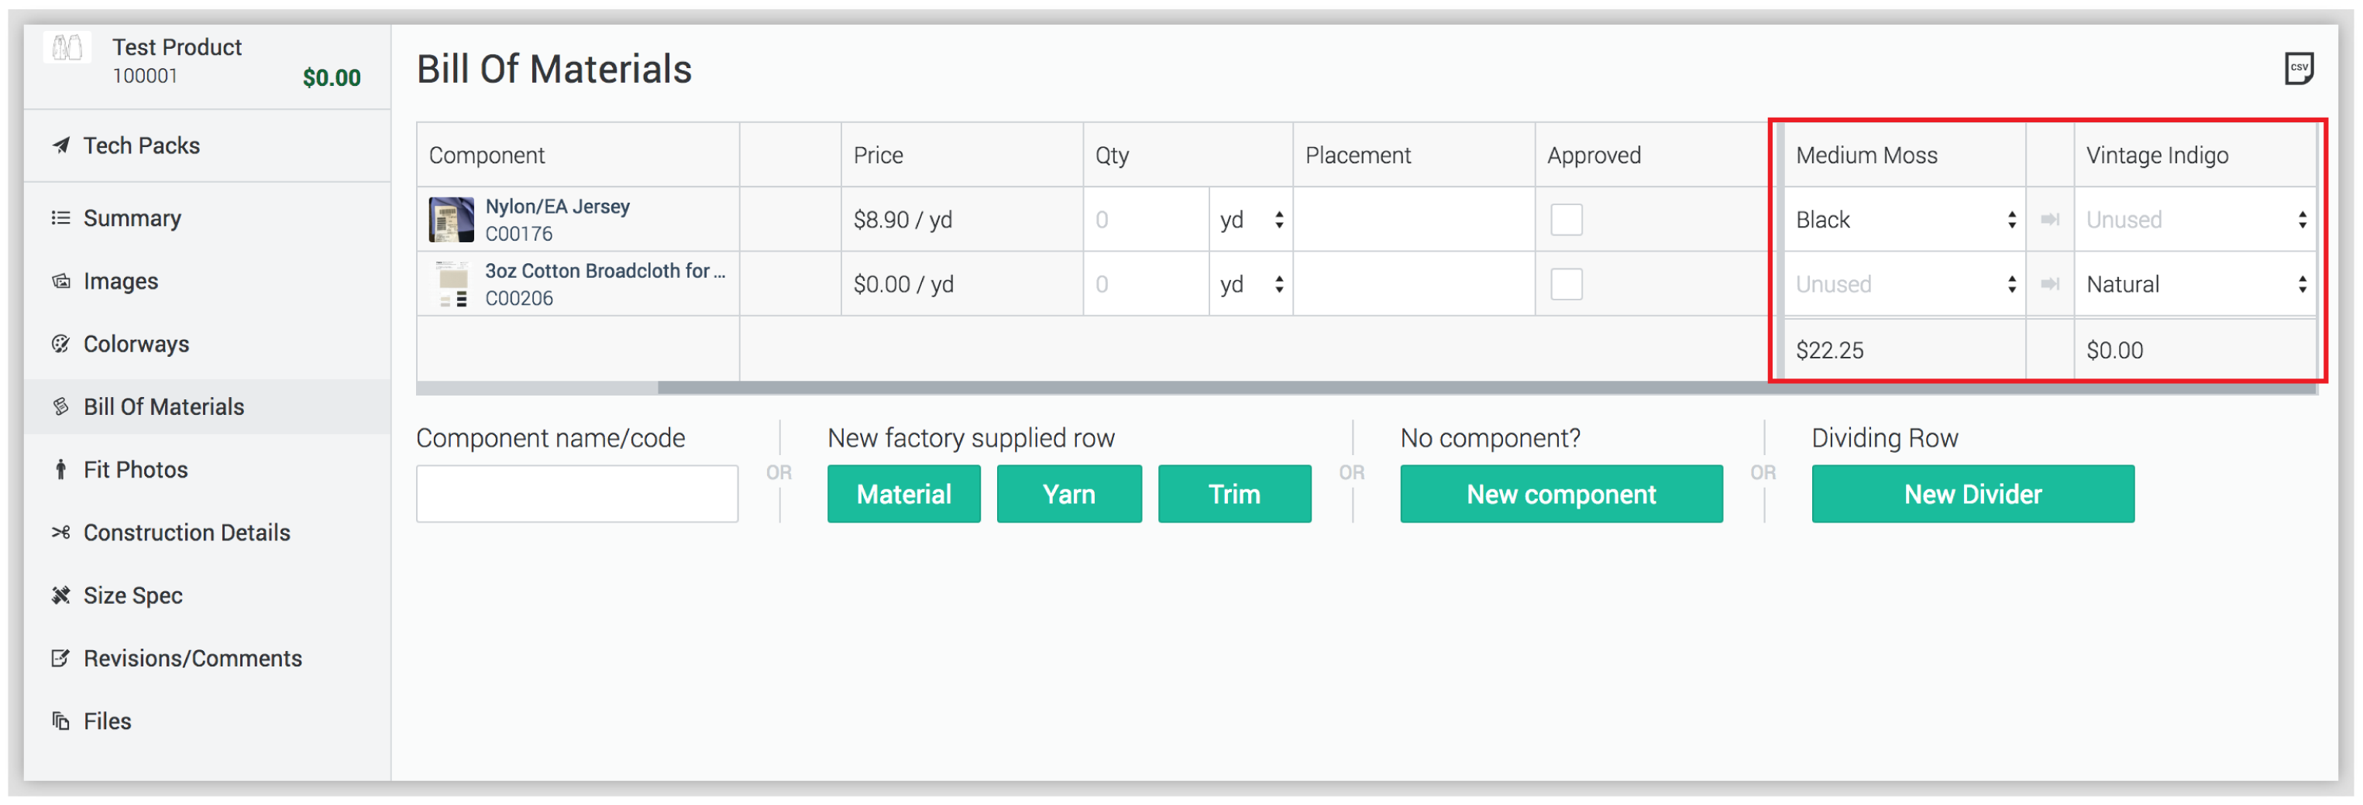Click the Fit Photos person icon

(x=60, y=471)
